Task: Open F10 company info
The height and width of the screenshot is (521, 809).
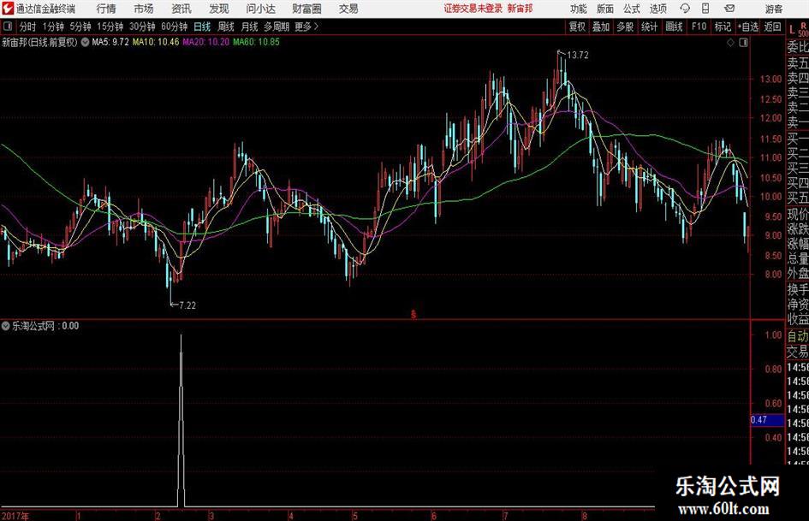Action: (x=699, y=27)
